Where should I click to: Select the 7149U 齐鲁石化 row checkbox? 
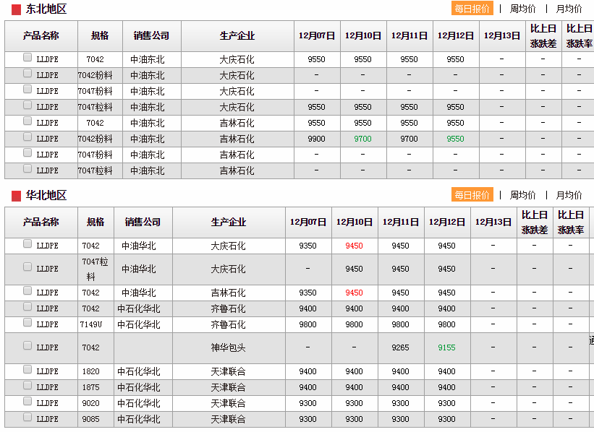coord(27,324)
